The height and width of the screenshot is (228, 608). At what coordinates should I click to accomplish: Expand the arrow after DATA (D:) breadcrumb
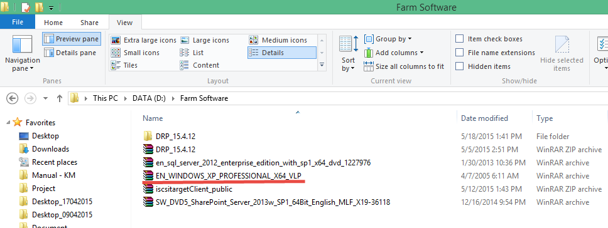pyautogui.click(x=173, y=98)
